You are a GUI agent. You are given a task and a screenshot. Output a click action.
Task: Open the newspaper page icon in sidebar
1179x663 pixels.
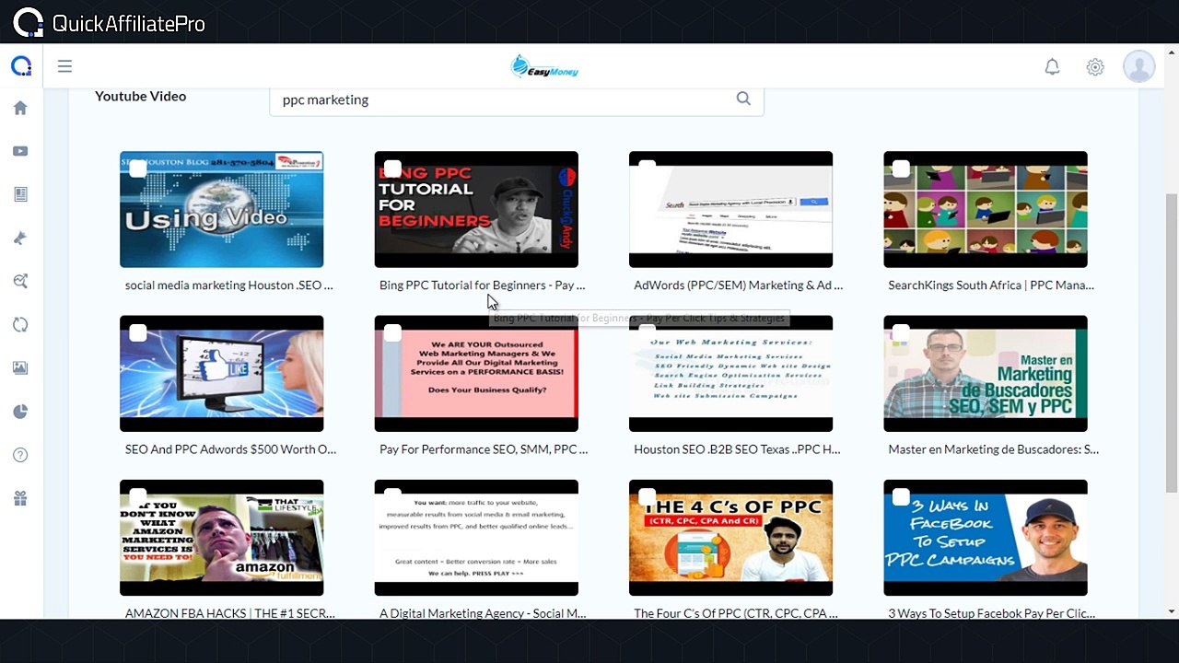[20, 194]
